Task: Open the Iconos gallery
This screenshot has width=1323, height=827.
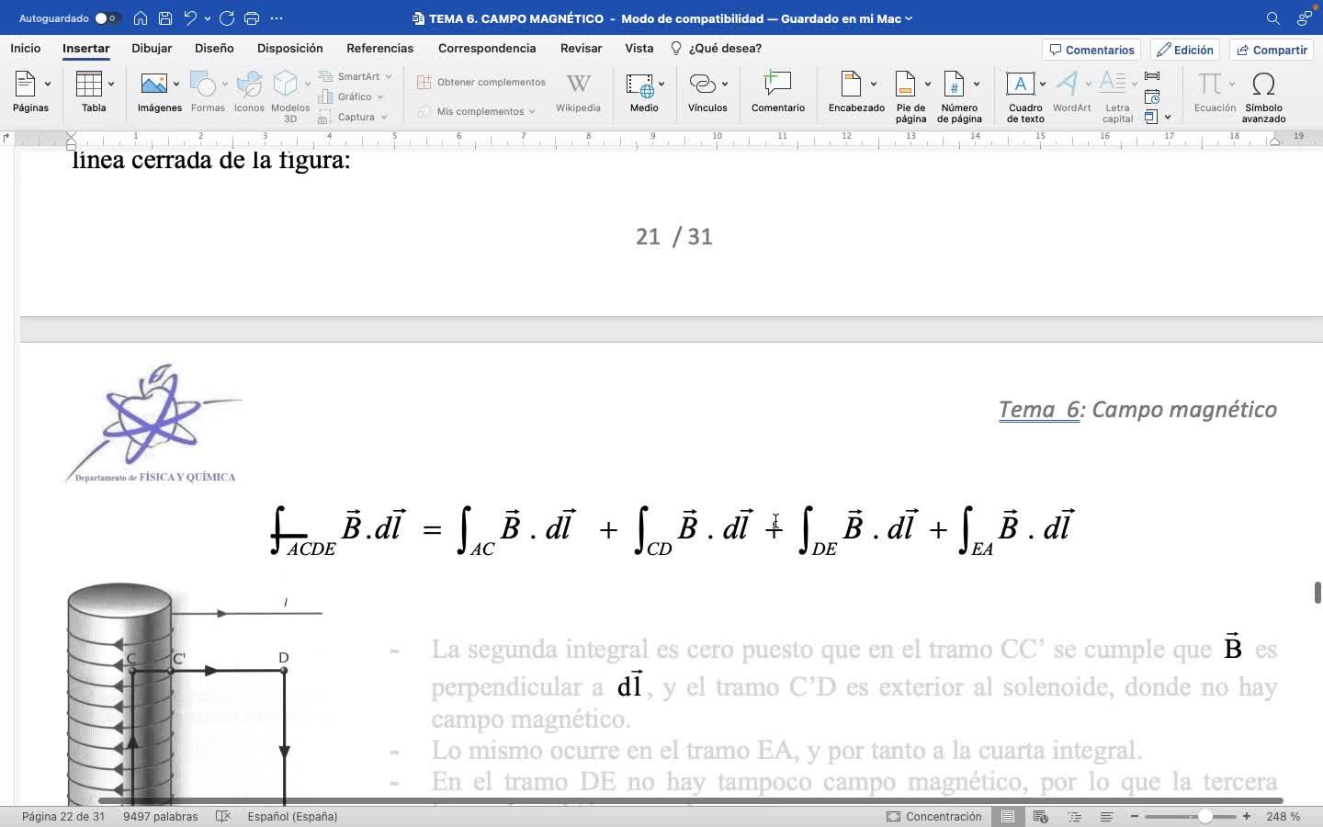Action: click(249, 85)
